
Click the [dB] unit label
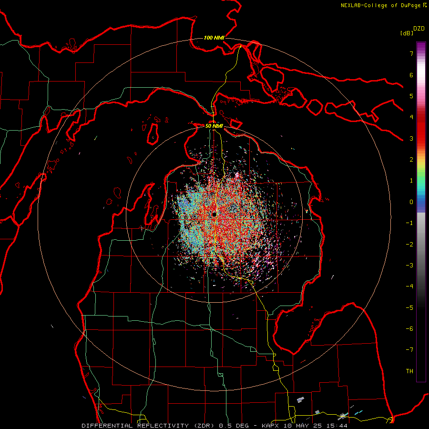[407, 33]
